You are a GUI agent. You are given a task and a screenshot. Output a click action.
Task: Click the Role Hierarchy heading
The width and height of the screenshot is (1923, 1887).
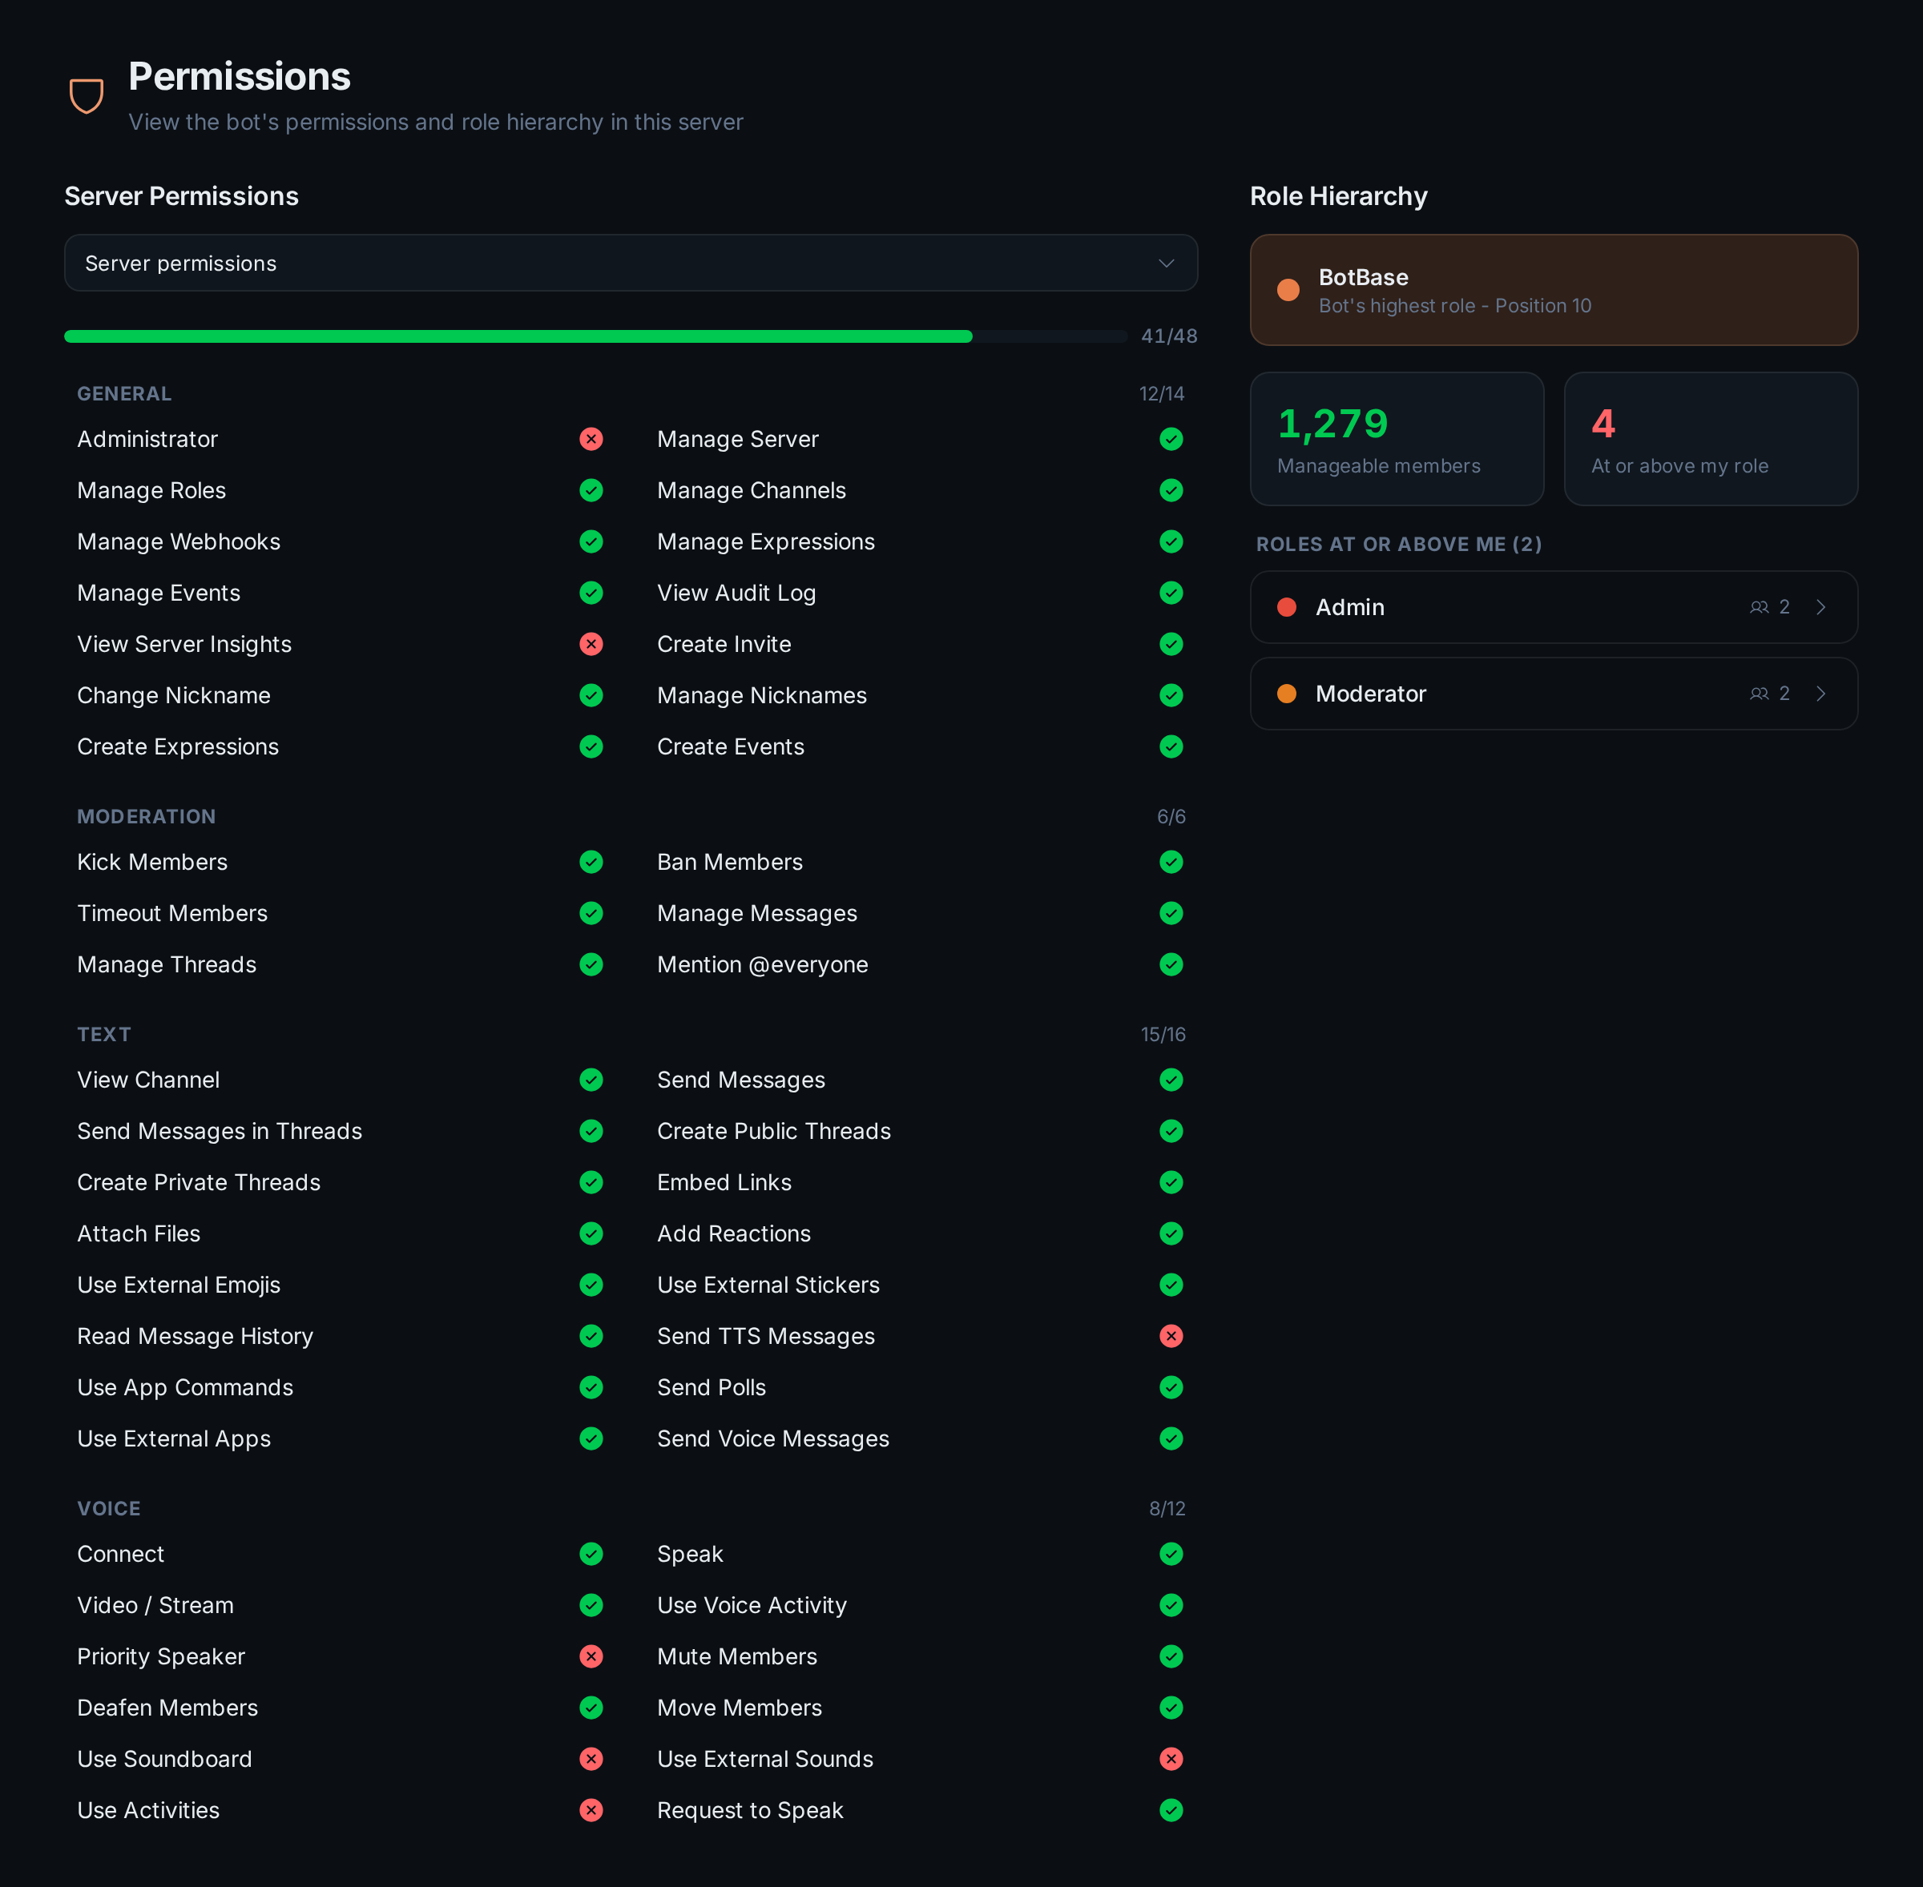[x=1338, y=196]
